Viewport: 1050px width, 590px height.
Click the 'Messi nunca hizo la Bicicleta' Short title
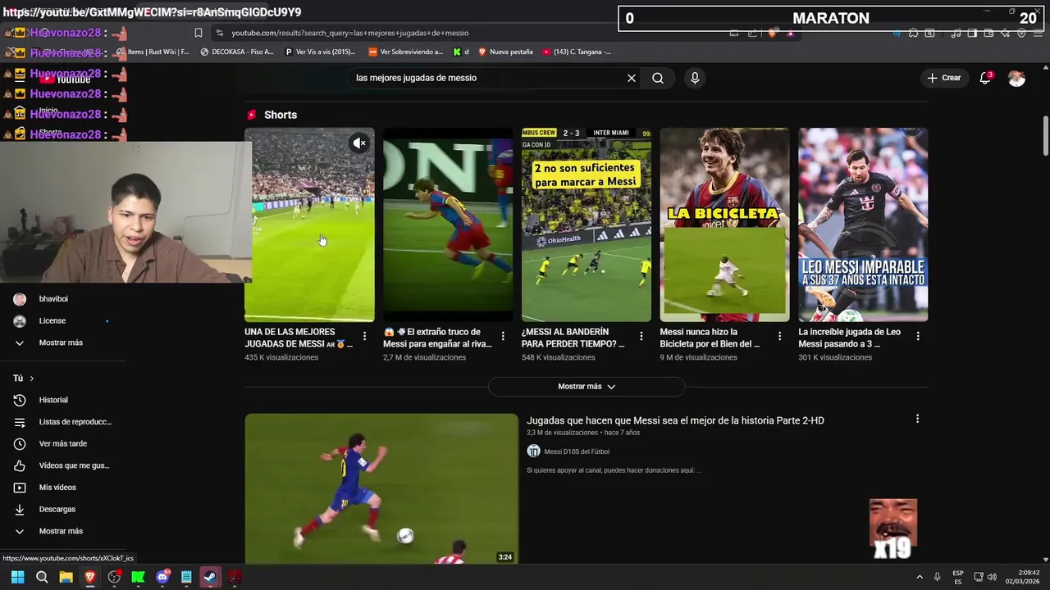[710, 338]
